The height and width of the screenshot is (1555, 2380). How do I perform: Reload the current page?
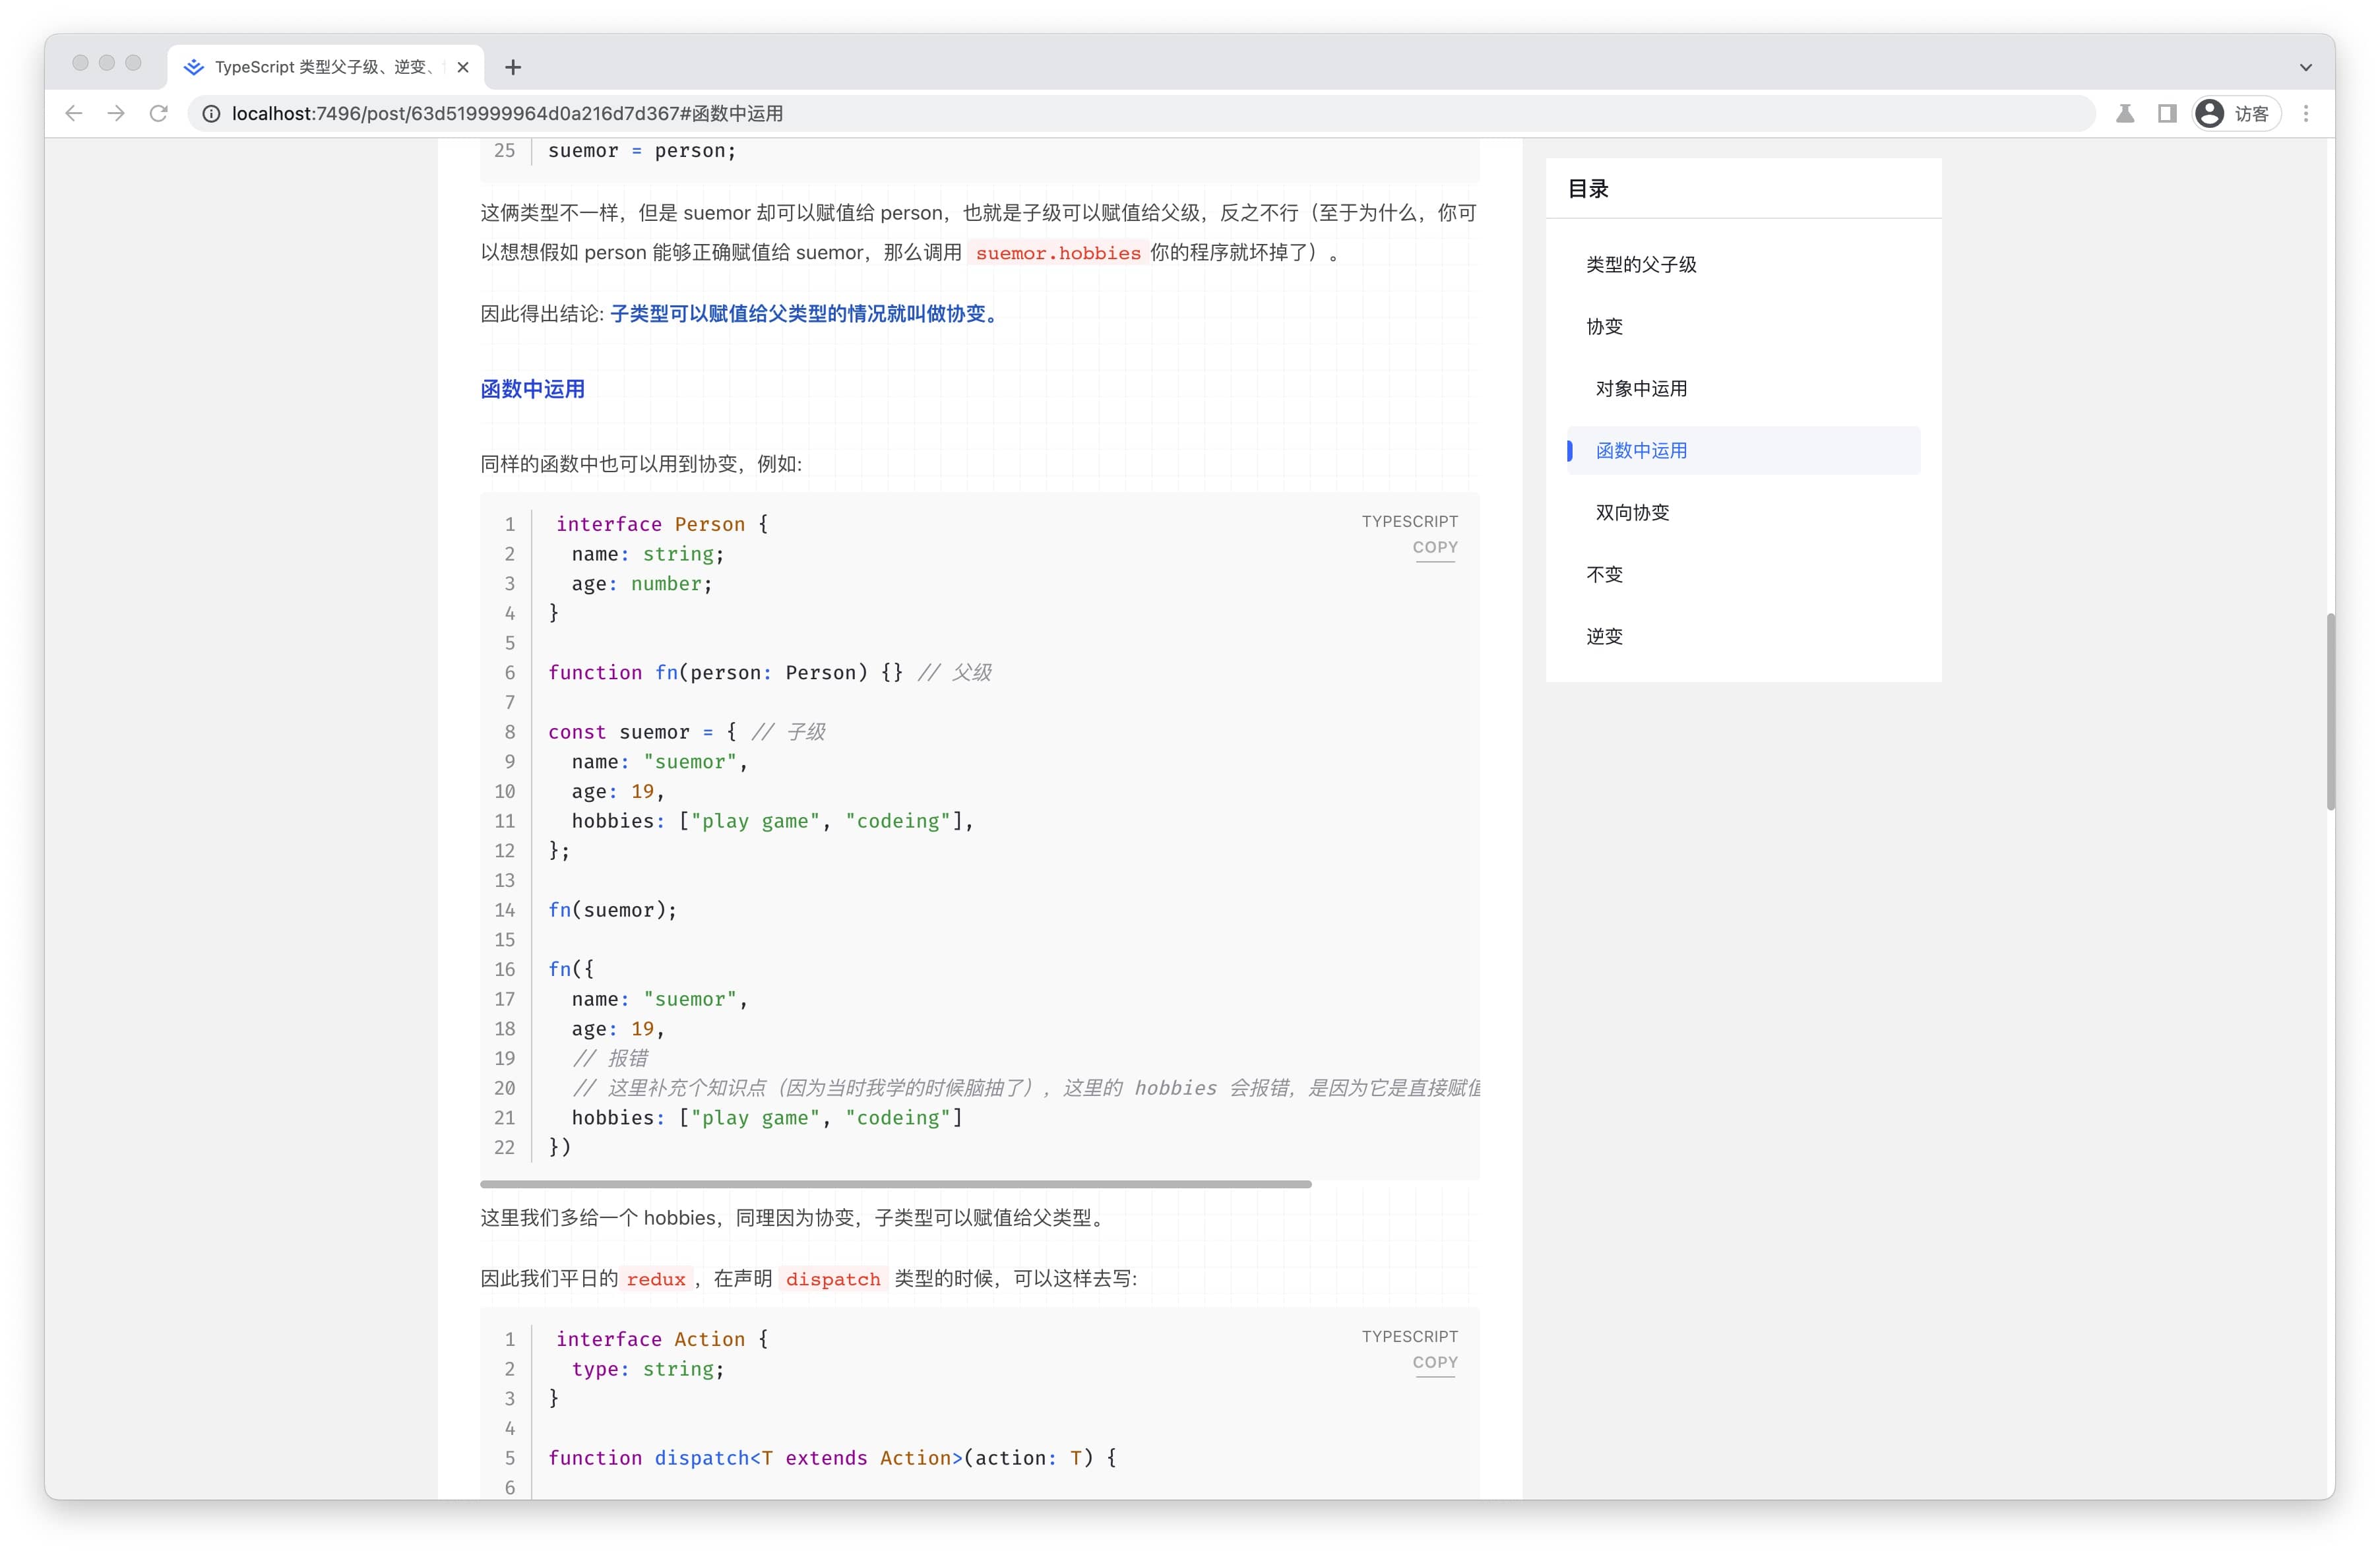click(160, 113)
